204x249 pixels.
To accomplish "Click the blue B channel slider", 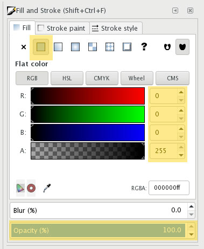I will (88, 133).
